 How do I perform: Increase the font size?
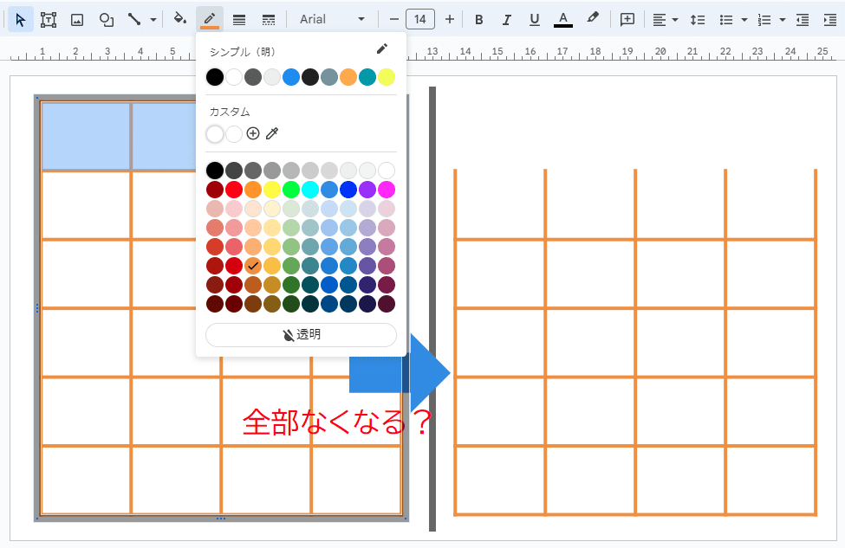pyautogui.click(x=450, y=20)
